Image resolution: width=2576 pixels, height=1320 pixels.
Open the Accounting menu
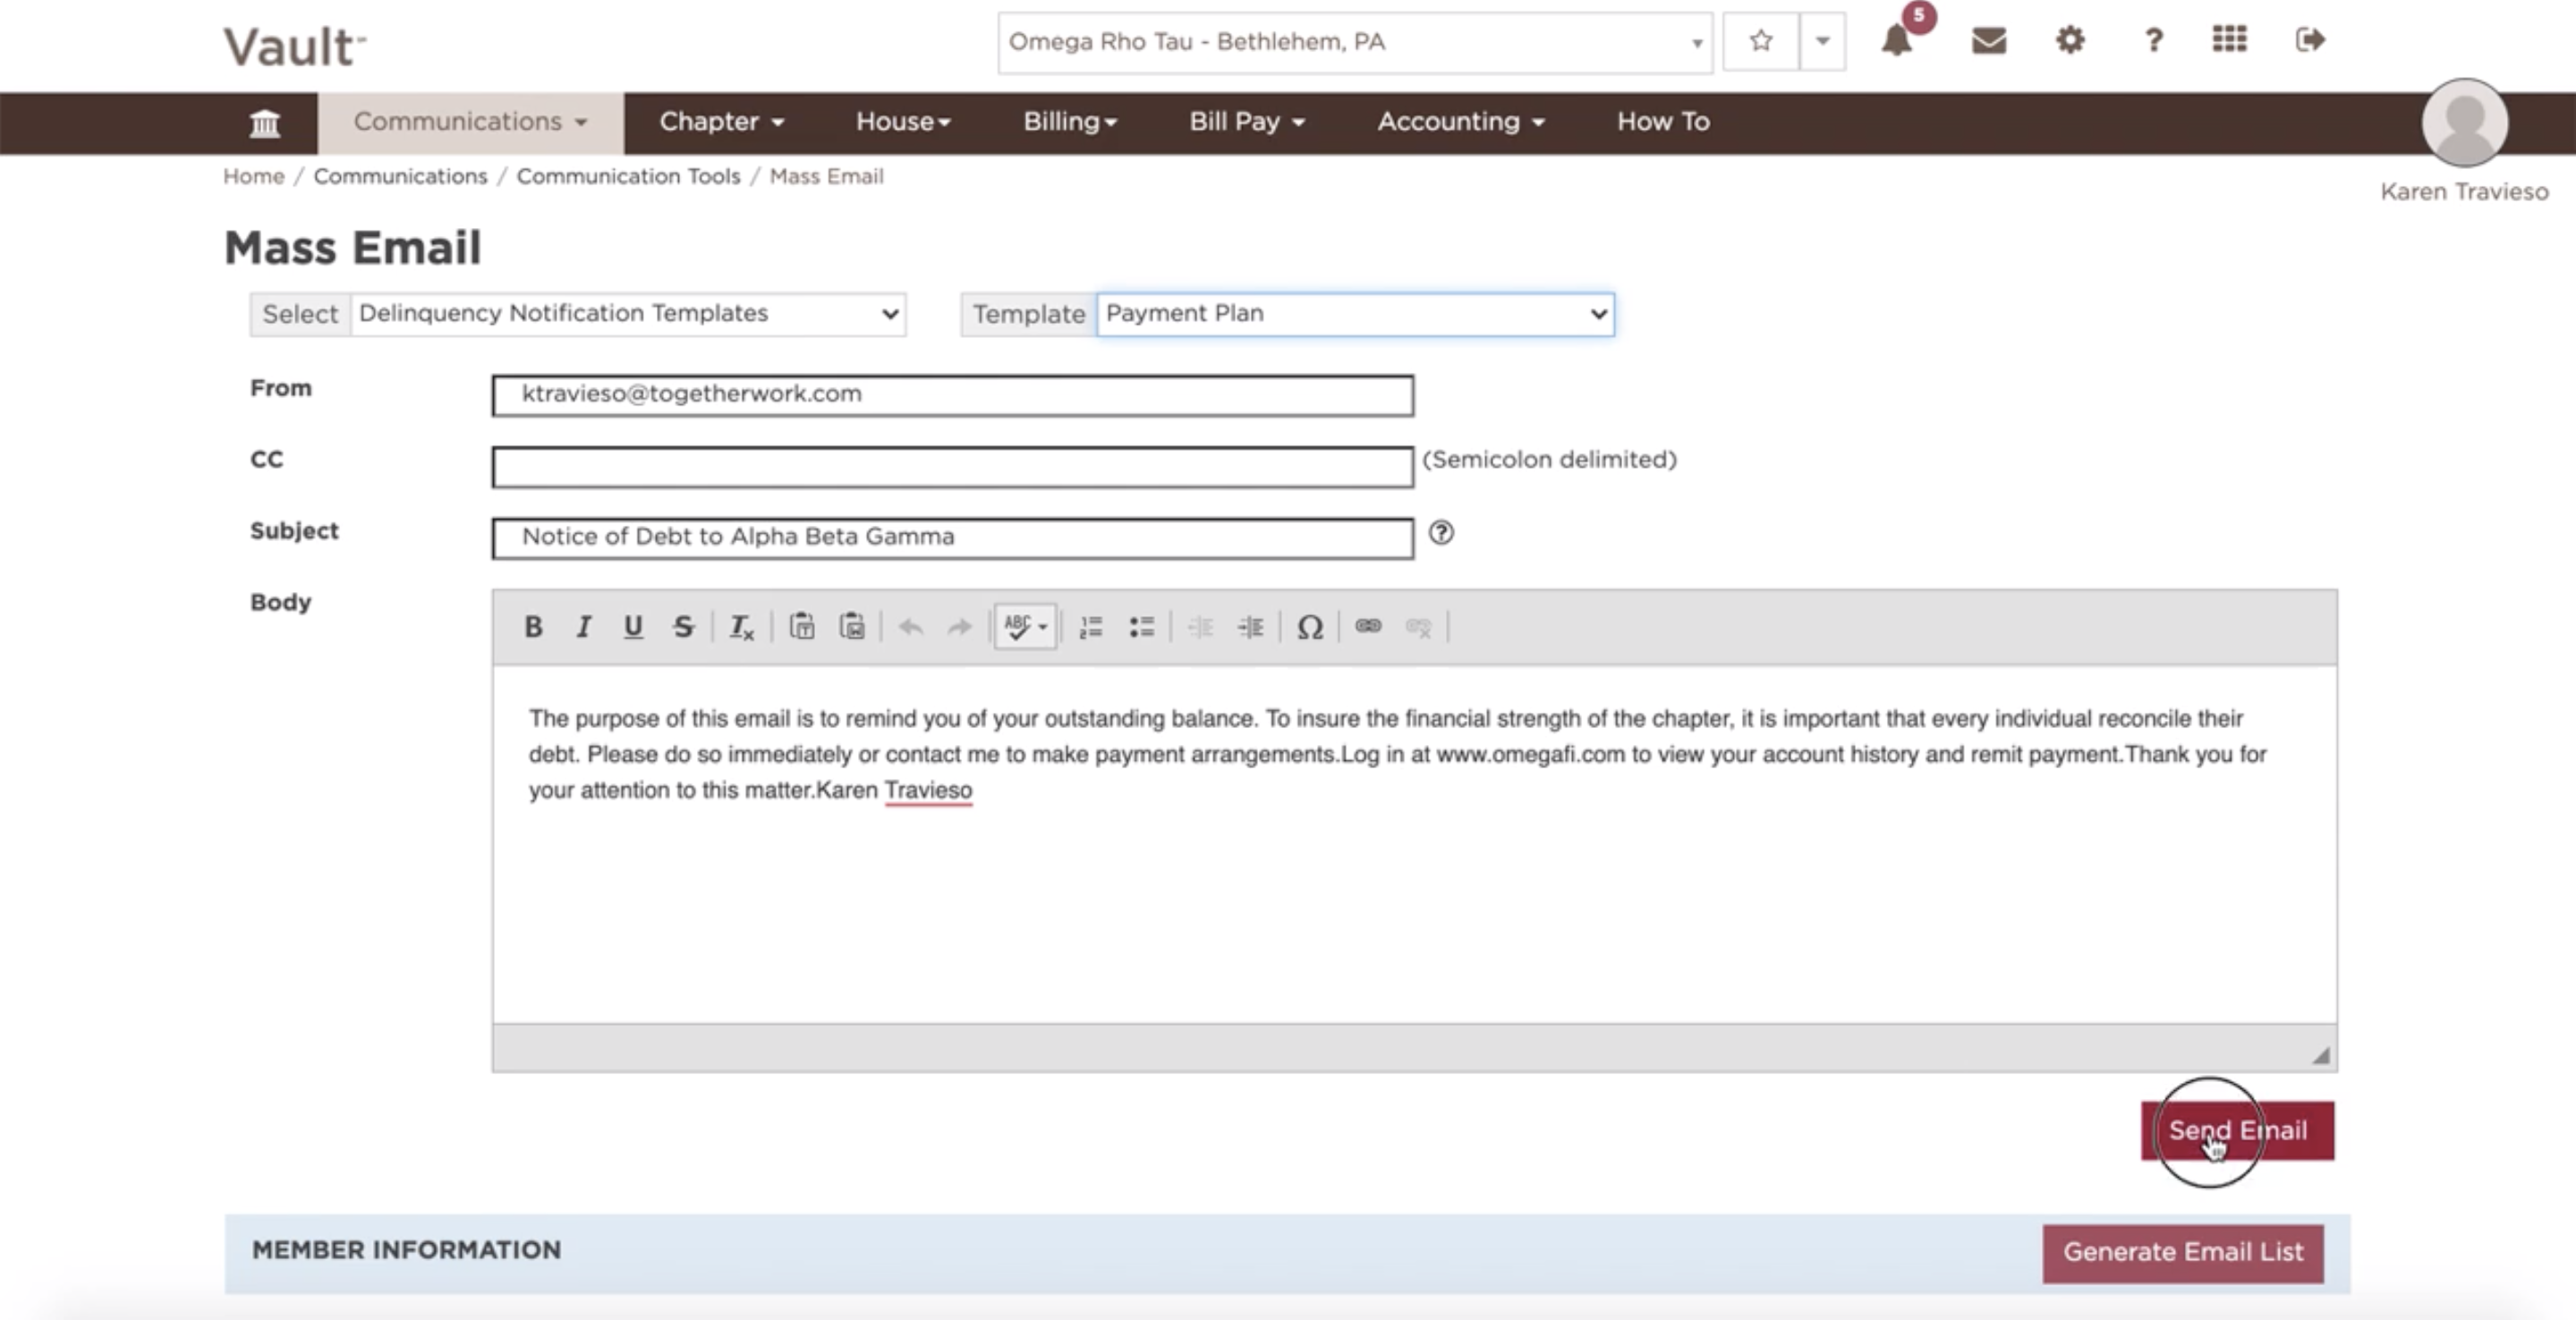click(x=1460, y=122)
